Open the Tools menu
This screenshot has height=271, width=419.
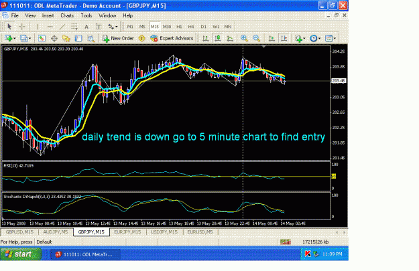[x=86, y=15]
